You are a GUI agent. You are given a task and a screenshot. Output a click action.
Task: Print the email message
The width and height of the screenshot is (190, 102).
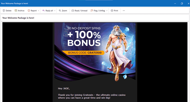coord(115,11)
